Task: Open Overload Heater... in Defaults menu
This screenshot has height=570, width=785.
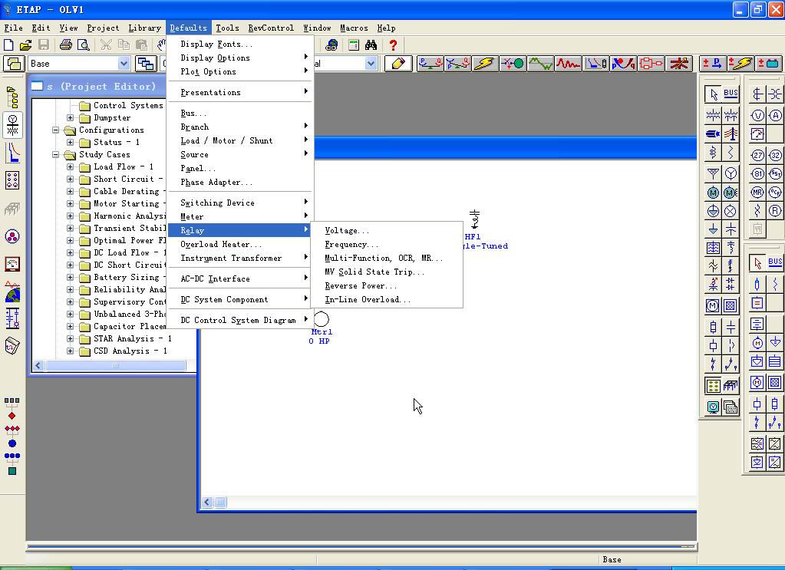Action: tap(240, 244)
